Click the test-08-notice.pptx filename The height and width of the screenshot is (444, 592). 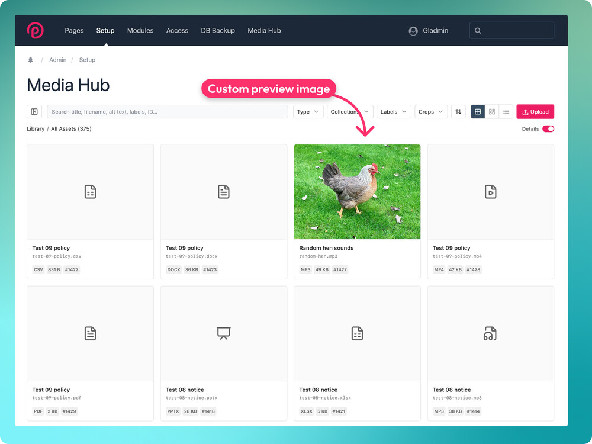191,398
